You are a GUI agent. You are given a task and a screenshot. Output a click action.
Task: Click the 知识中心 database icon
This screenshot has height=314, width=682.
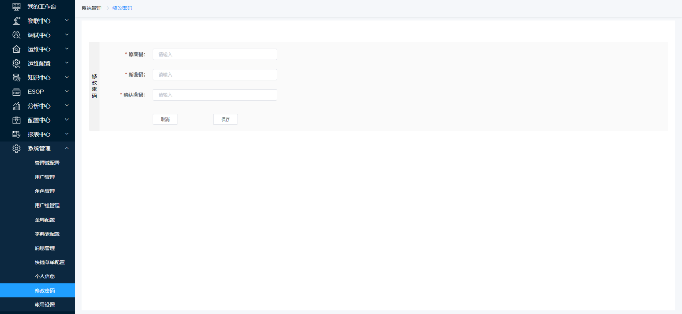[16, 77]
